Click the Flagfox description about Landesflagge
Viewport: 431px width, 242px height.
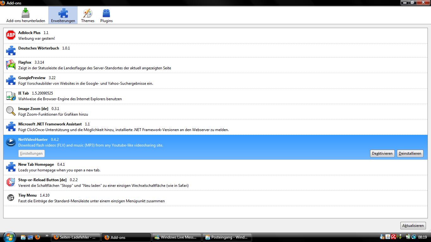[x=95, y=68]
